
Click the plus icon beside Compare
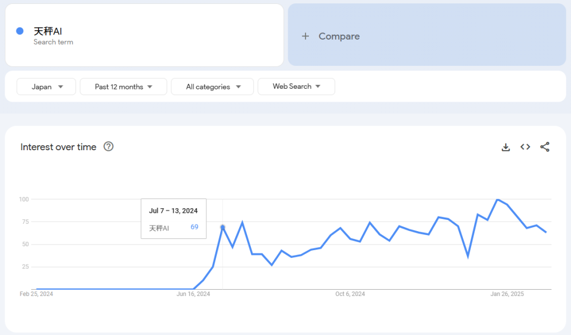point(305,36)
